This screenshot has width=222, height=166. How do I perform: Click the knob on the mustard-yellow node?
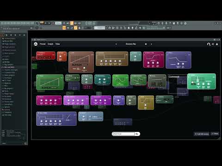(x=145, y=105)
